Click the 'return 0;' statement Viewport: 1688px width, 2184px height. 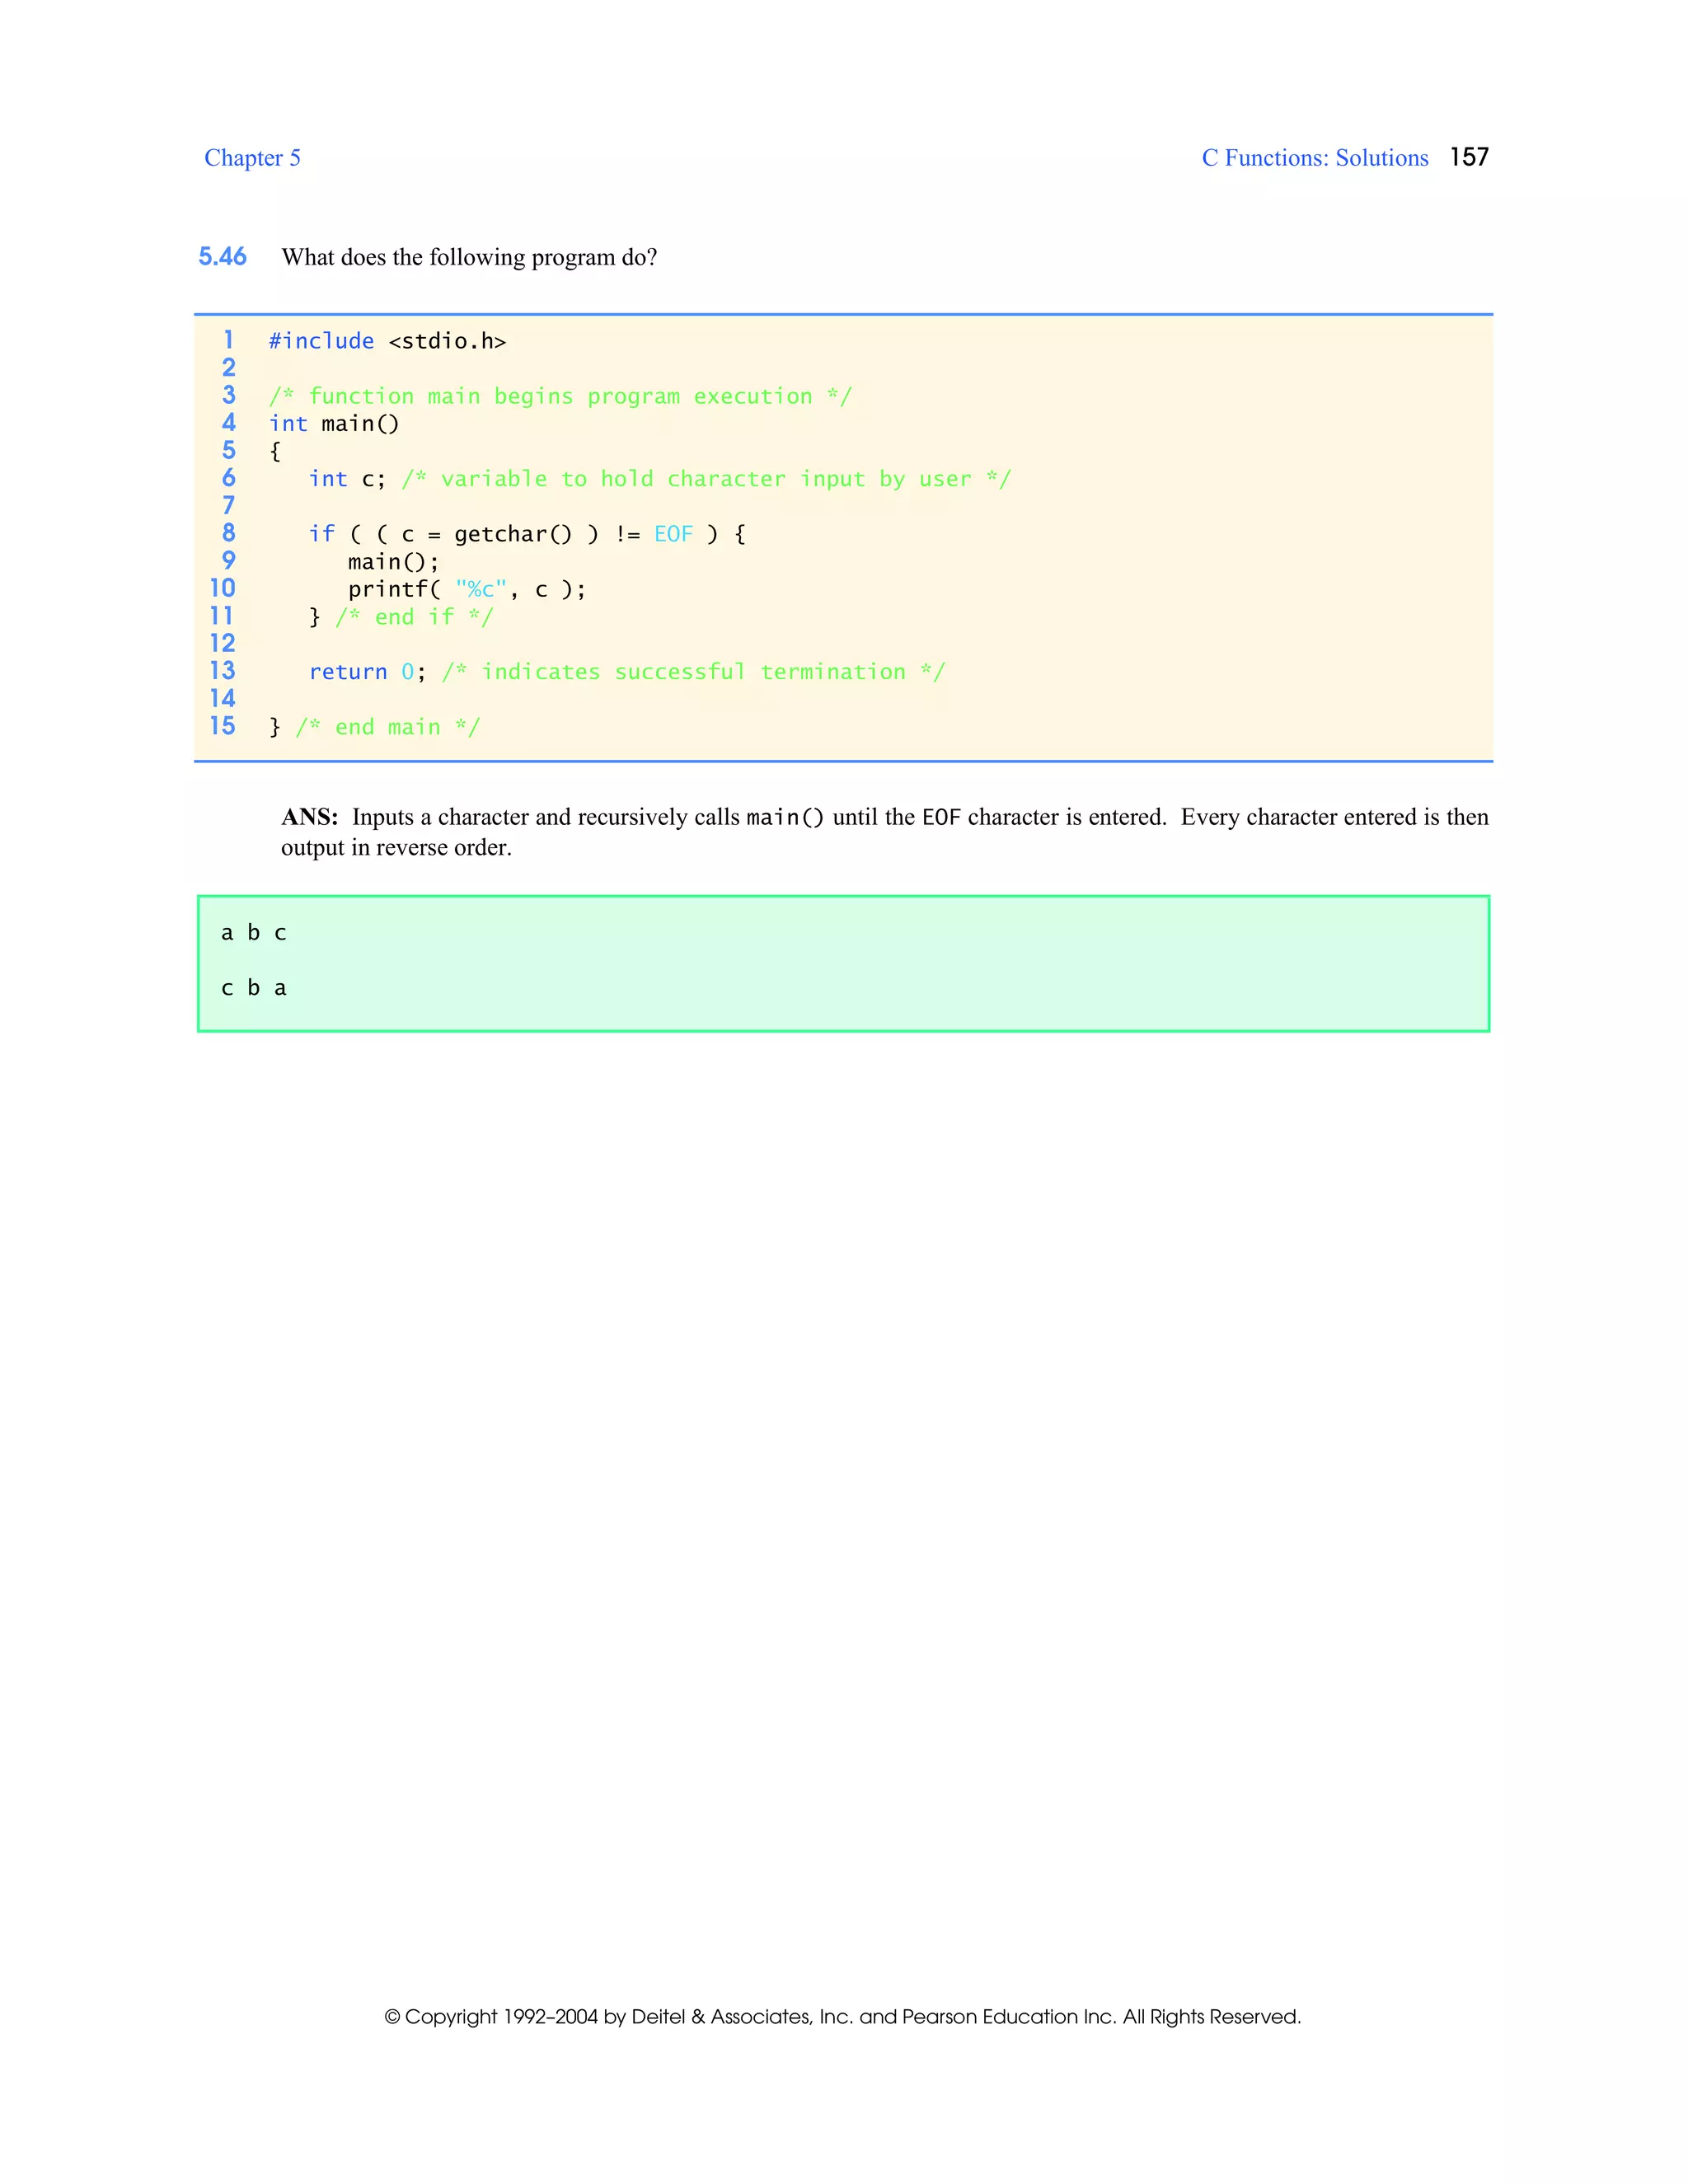tap(367, 672)
